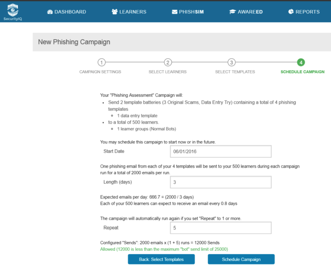Image resolution: width=331 pixels, height=266 pixels.
Task: Click the SecurityIQ eye logo
Action: (13, 10)
